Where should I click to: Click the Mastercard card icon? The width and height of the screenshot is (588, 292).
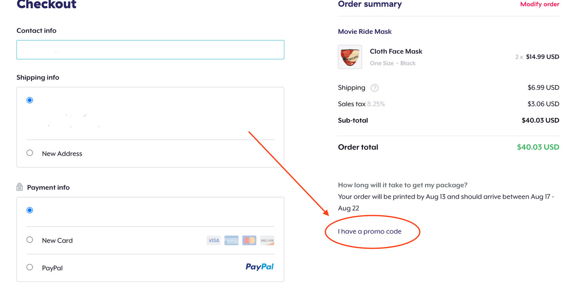pyautogui.click(x=249, y=240)
